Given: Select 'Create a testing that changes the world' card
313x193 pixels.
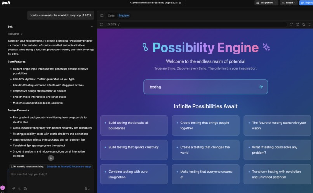Looking at the screenshot, I should pyautogui.click(x=205, y=150).
